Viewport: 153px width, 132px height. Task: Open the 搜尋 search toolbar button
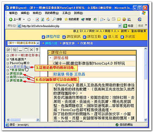(x=57, y=19)
